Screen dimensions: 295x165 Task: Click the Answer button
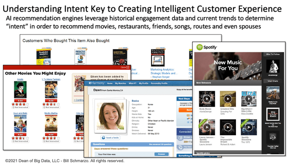pos(162,154)
